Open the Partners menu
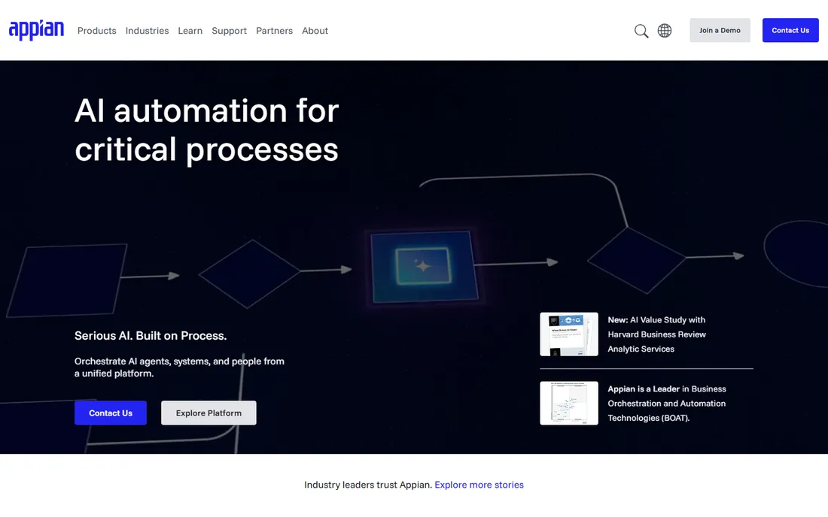The height and width of the screenshot is (517, 828). (274, 31)
